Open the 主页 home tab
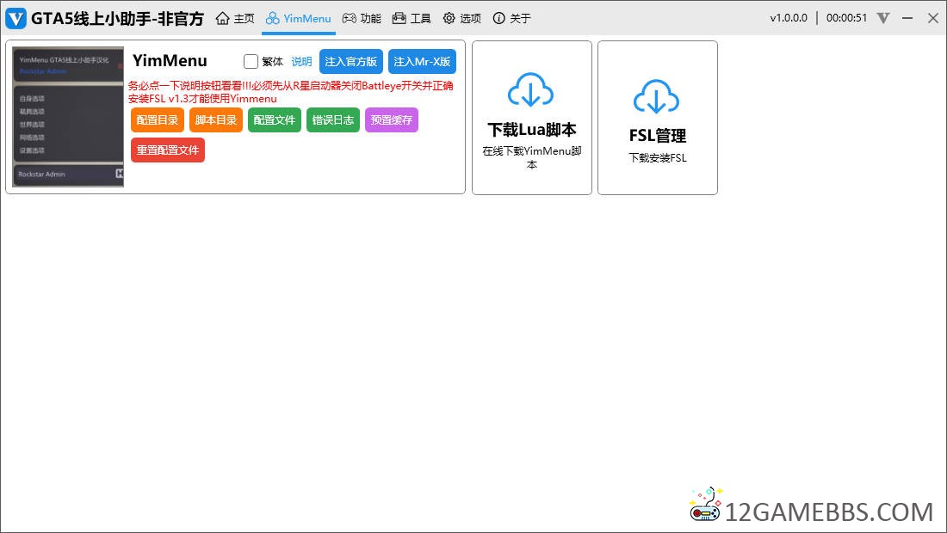947x533 pixels. (x=235, y=19)
